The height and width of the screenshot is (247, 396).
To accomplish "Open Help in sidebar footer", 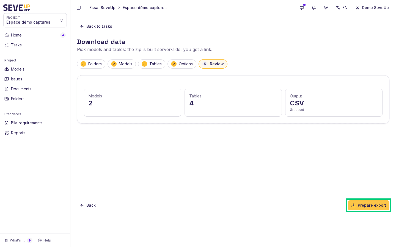I will coord(45,240).
